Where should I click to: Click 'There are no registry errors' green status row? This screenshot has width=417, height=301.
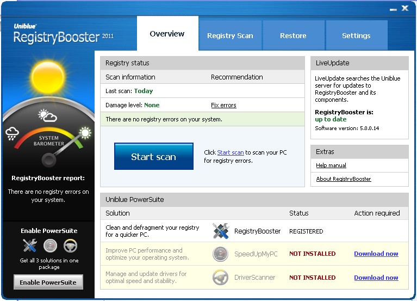[202, 119]
